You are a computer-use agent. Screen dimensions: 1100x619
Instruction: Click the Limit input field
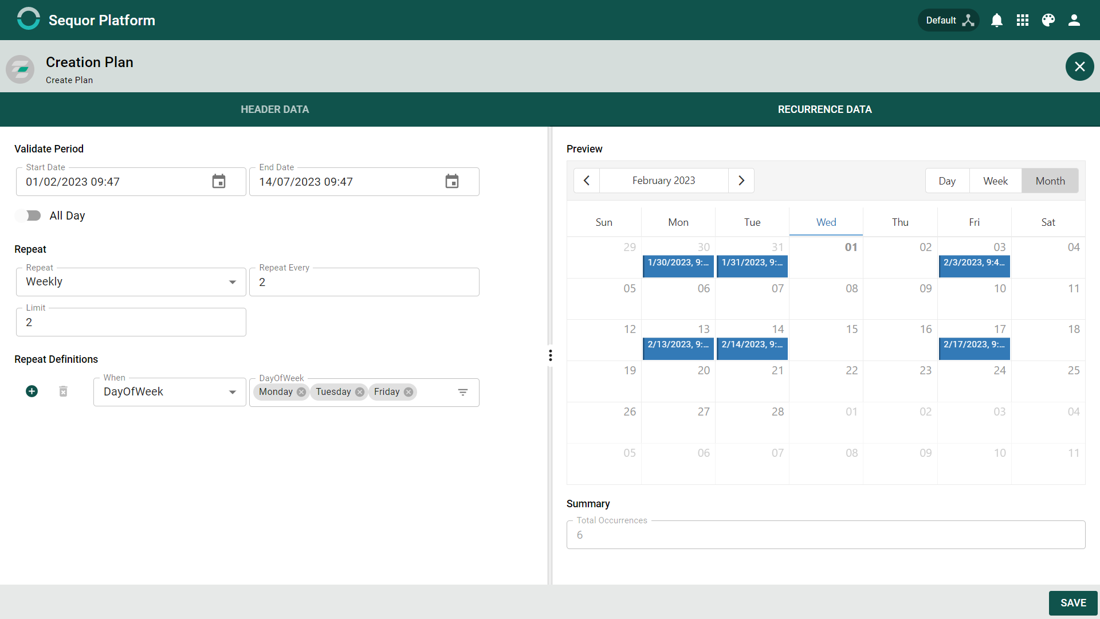coord(131,322)
